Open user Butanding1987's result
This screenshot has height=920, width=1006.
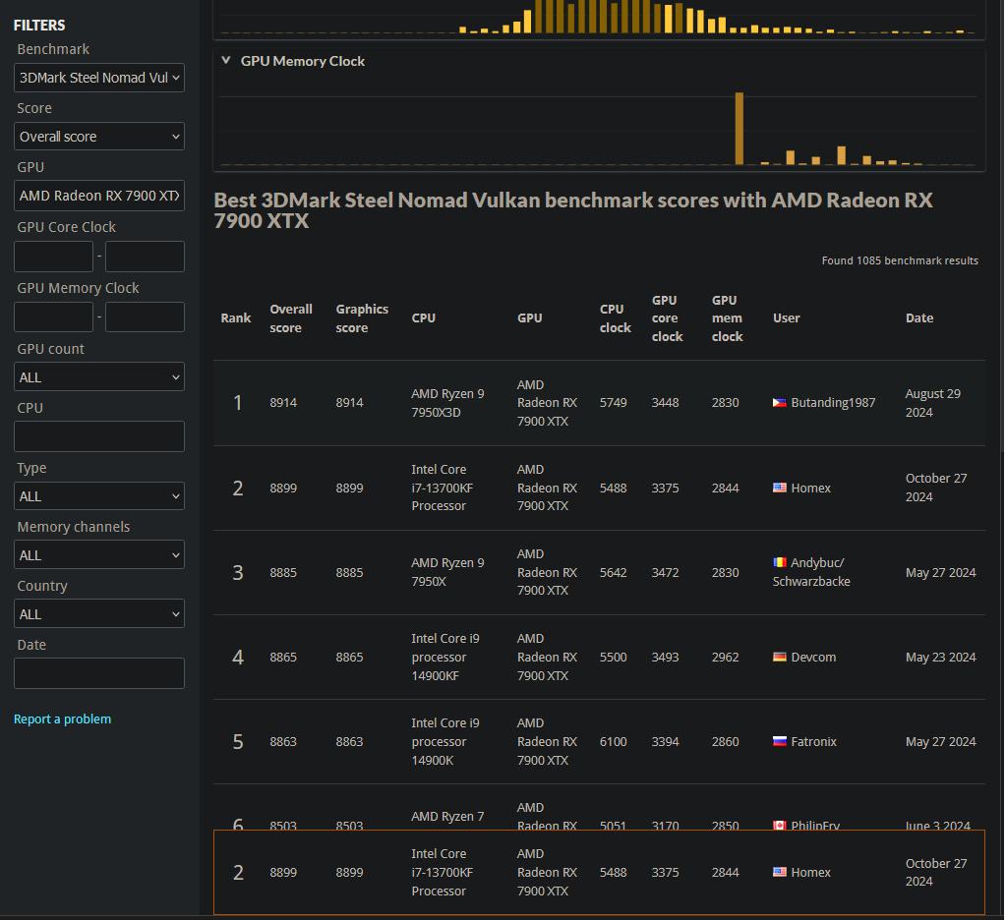tap(833, 403)
